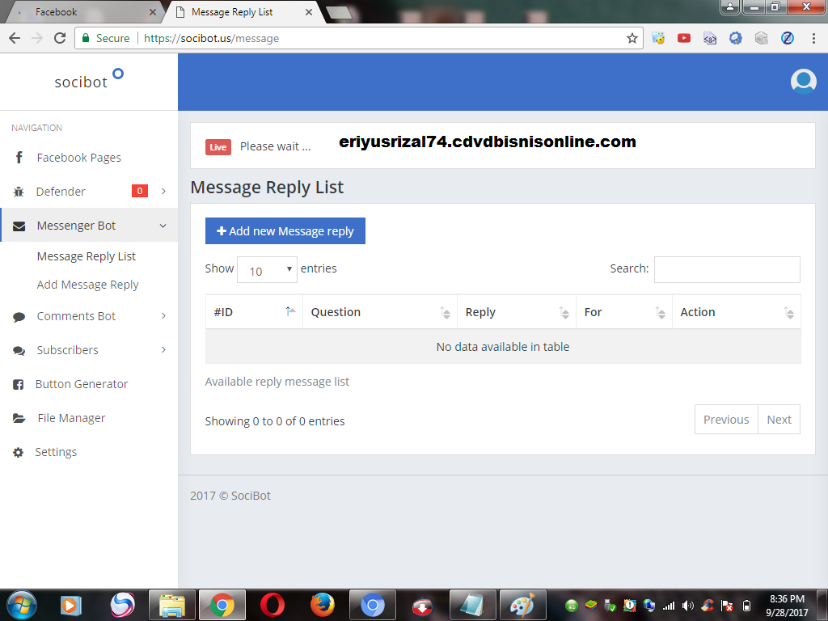The height and width of the screenshot is (621, 828).
Task: Click the Defender bug icon in navigation
Action: 18,191
